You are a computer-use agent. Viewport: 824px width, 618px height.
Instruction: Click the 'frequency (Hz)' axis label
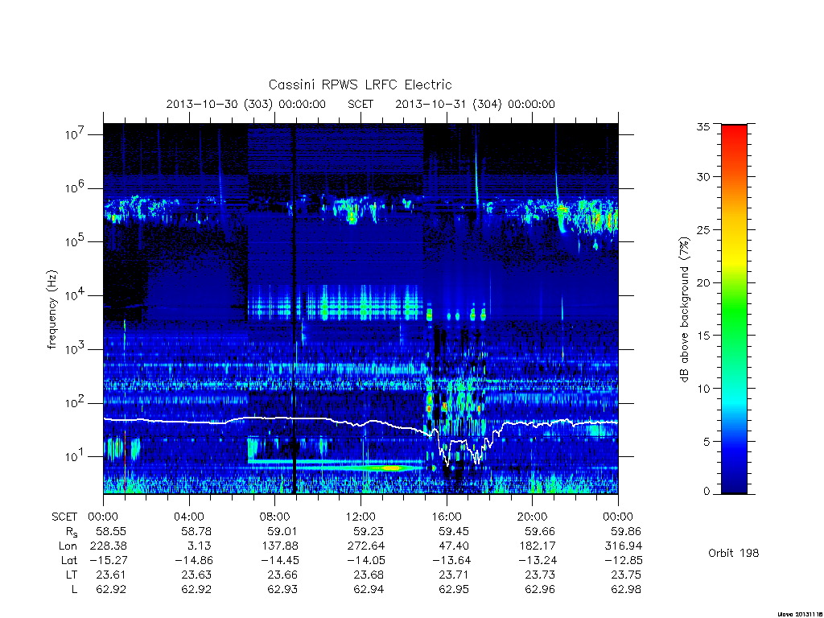[x=51, y=310]
